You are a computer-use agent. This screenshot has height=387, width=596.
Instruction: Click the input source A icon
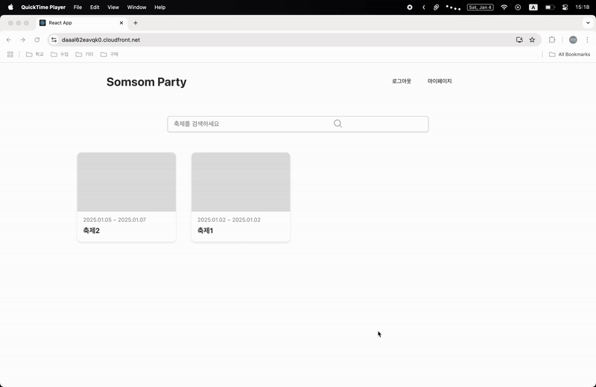point(533,7)
